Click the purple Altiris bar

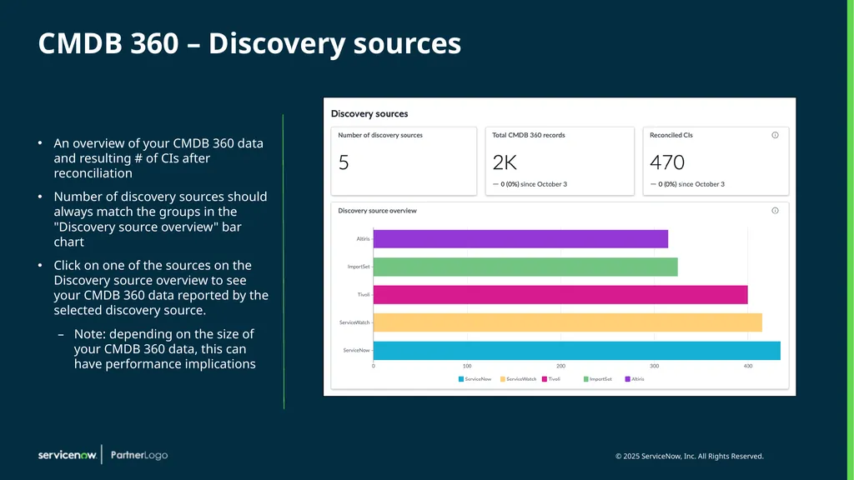pos(520,239)
